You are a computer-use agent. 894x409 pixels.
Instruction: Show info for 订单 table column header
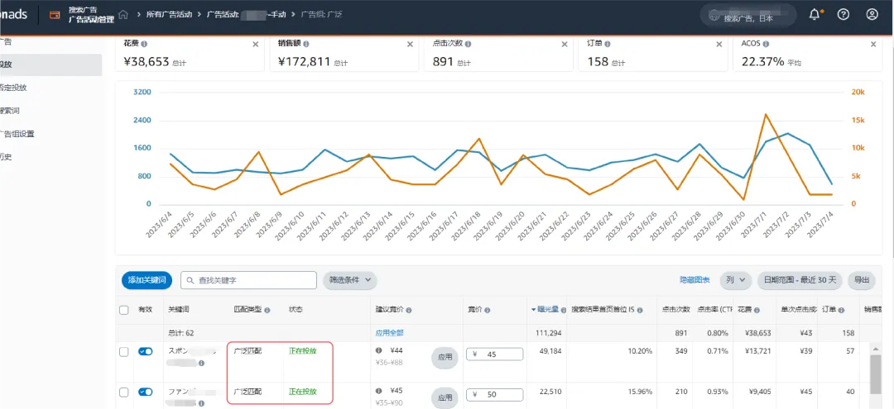tap(841, 311)
